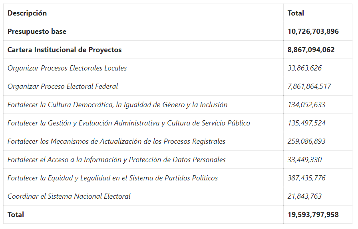Select Coordinar el Sistema Nacional Electoral

coord(69,196)
